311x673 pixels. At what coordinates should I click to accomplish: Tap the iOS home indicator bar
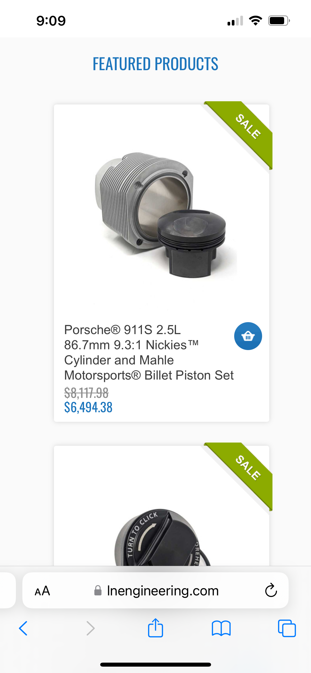click(155, 664)
